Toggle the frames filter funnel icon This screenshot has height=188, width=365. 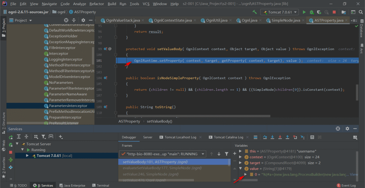226,154
